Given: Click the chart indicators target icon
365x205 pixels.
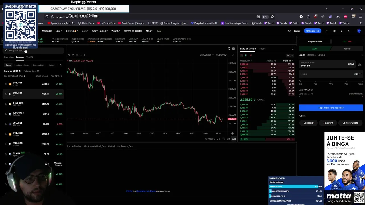Looking at the screenshot, I should 81,55.
